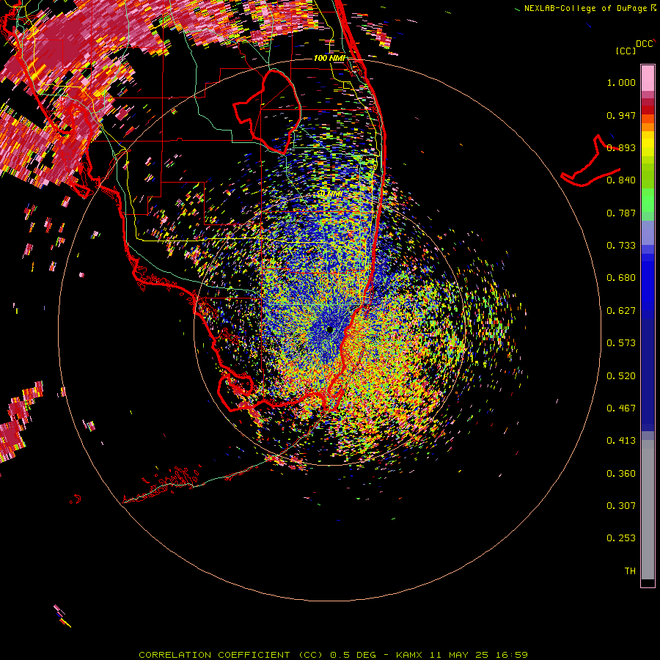The width and height of the screenshot is (660, 660).
Task: Select the 0.627 scale value
Action: (621, 311)
